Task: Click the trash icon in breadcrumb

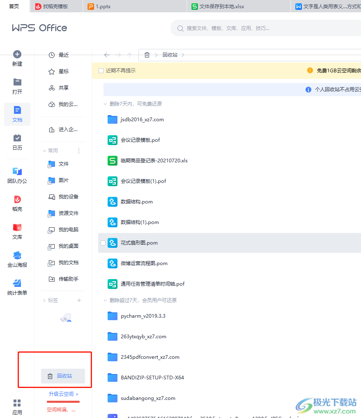Action: (x=147, y=55)
